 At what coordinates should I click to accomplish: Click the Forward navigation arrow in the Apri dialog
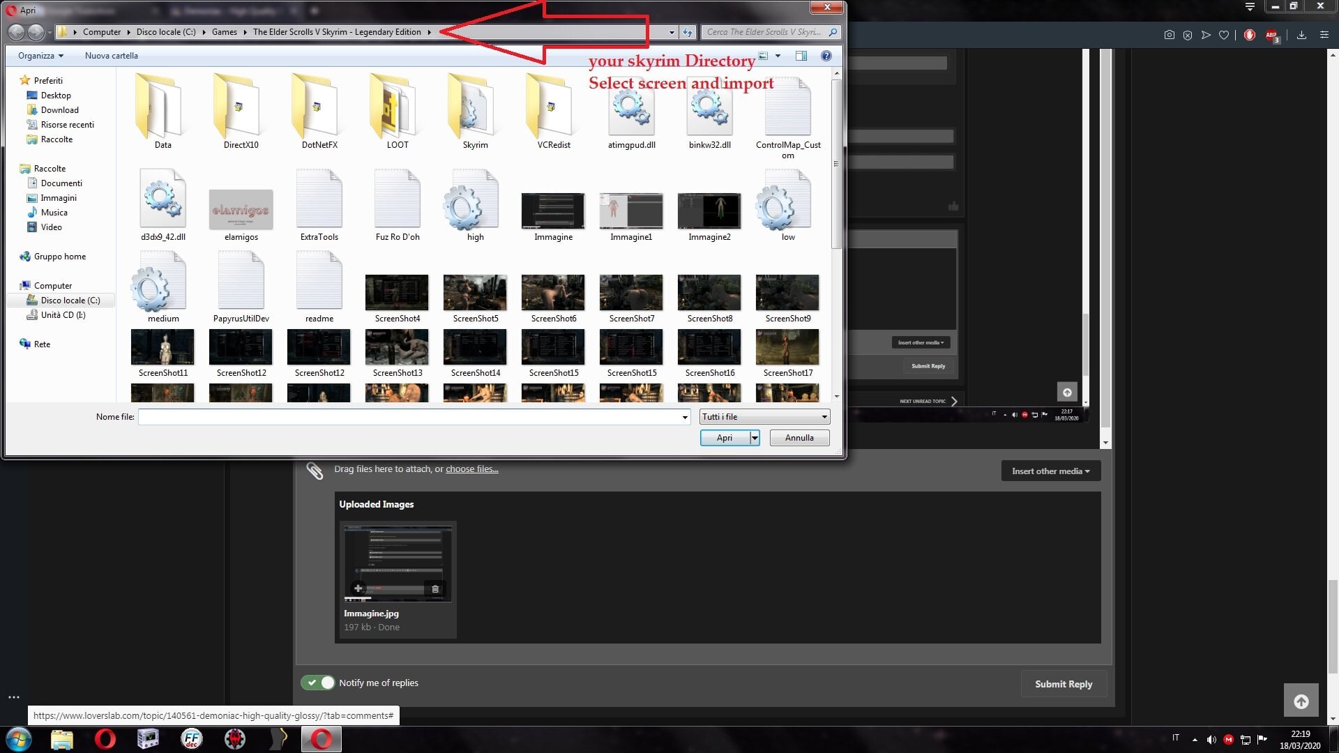pyautogui.click(x=36, y=32)
